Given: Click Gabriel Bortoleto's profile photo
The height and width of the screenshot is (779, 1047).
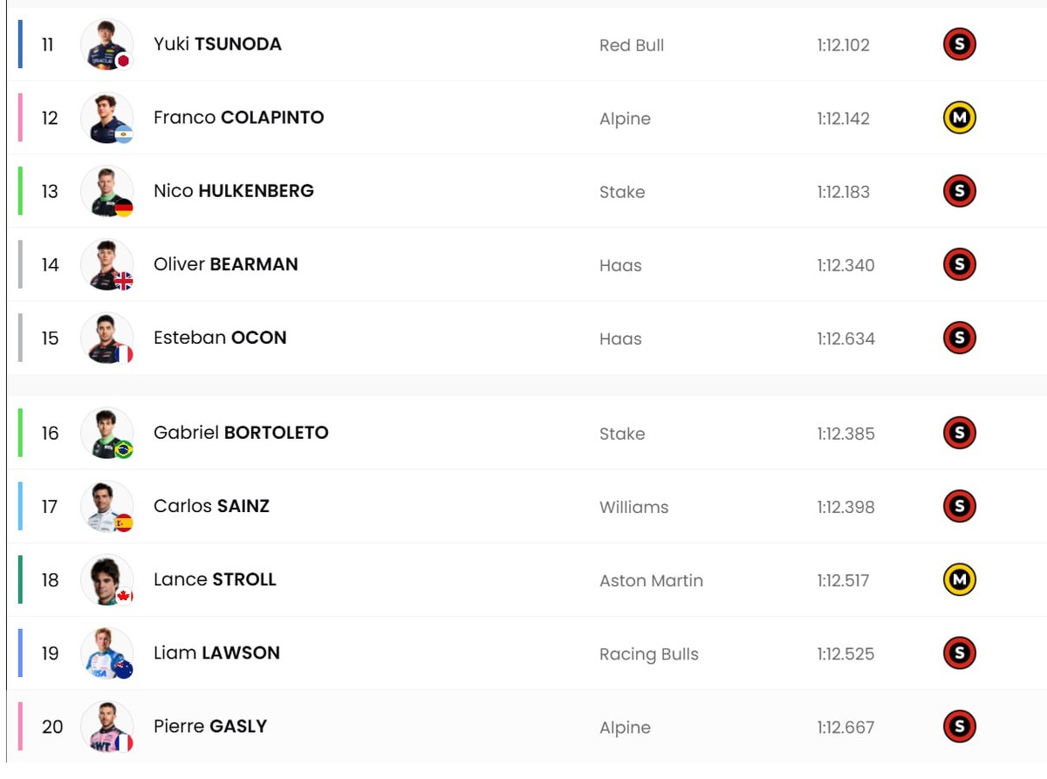Looking at the screenshot, I should click(106, 433).
